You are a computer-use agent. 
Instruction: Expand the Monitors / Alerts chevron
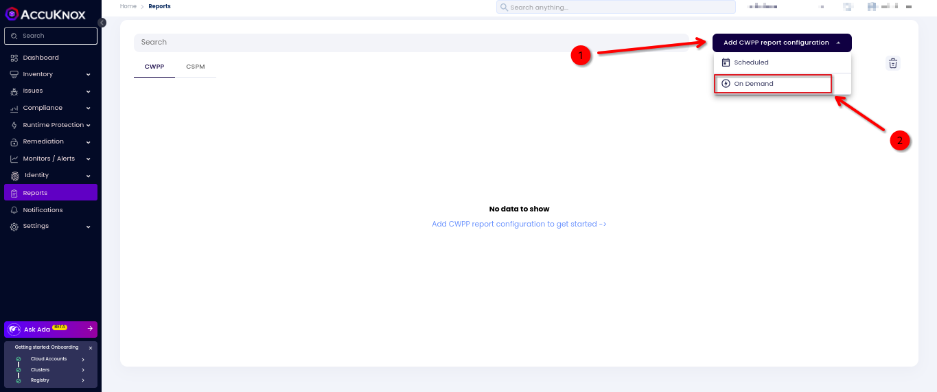[89, 159]
